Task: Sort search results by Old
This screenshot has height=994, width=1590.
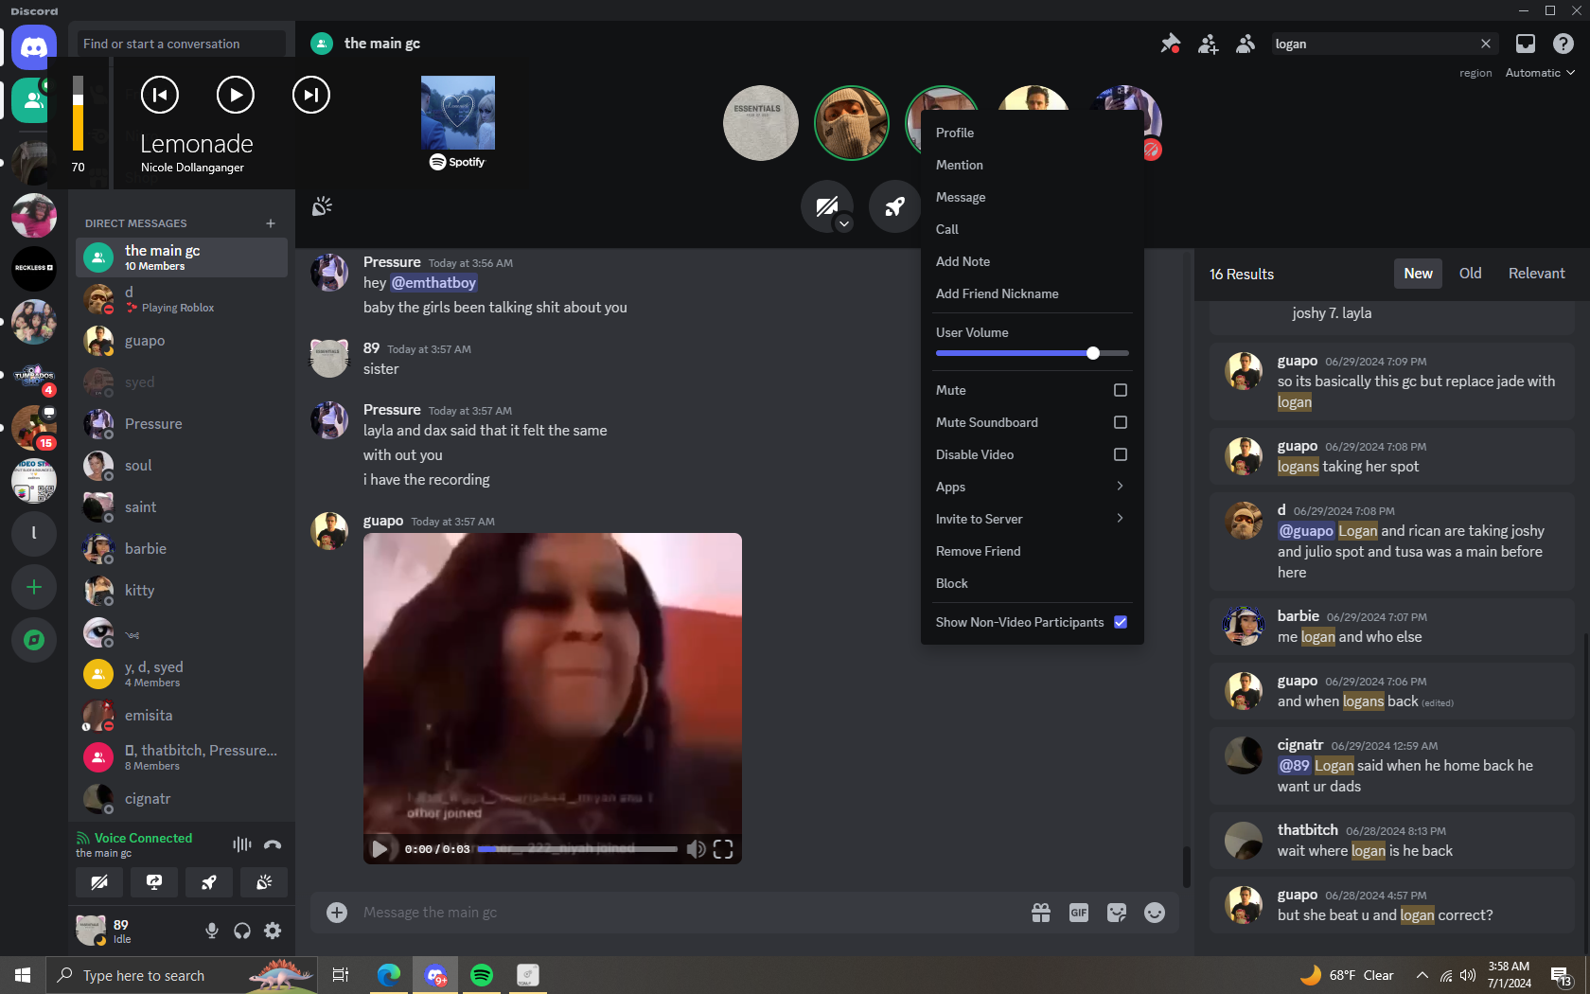Action: point(1470,274)
